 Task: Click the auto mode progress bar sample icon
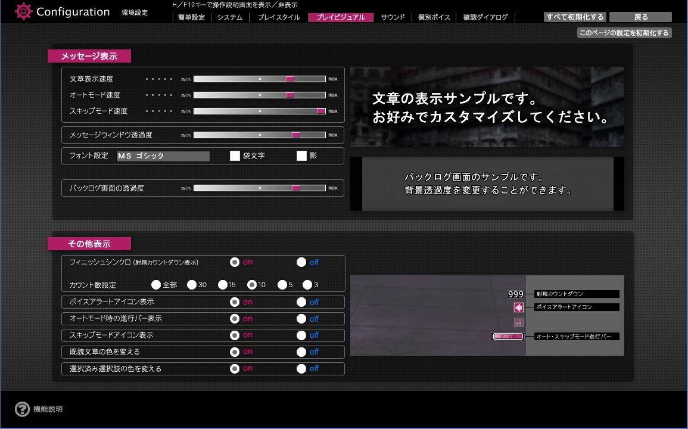pyautogui.click(x=508, y=337)
